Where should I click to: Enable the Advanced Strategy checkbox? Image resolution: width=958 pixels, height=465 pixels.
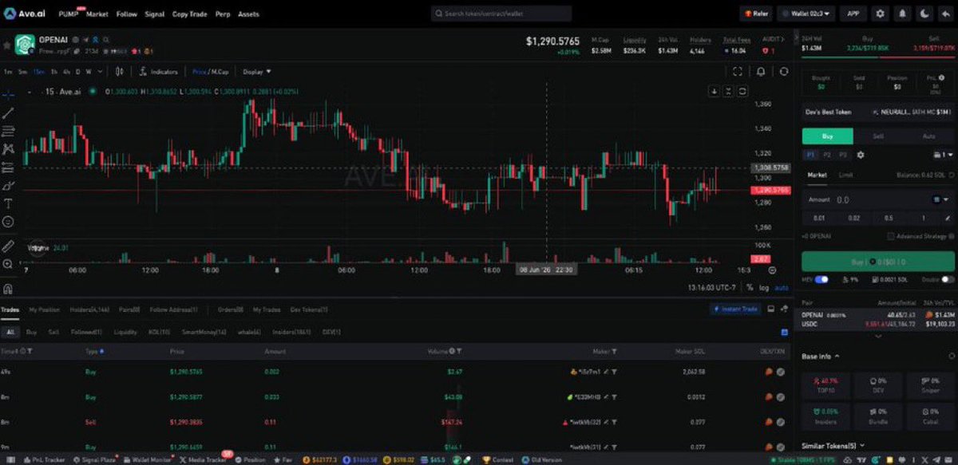[890, 236]
